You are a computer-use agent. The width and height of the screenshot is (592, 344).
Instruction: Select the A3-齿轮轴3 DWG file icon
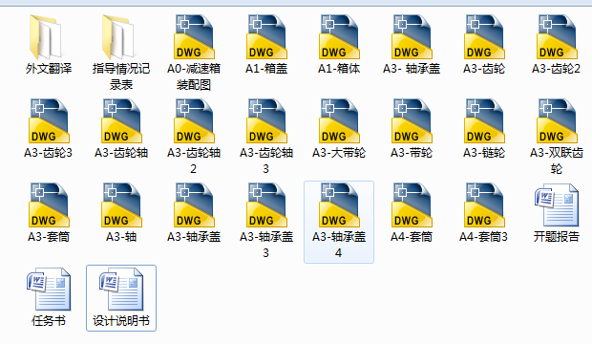click(x=266, y=121)
